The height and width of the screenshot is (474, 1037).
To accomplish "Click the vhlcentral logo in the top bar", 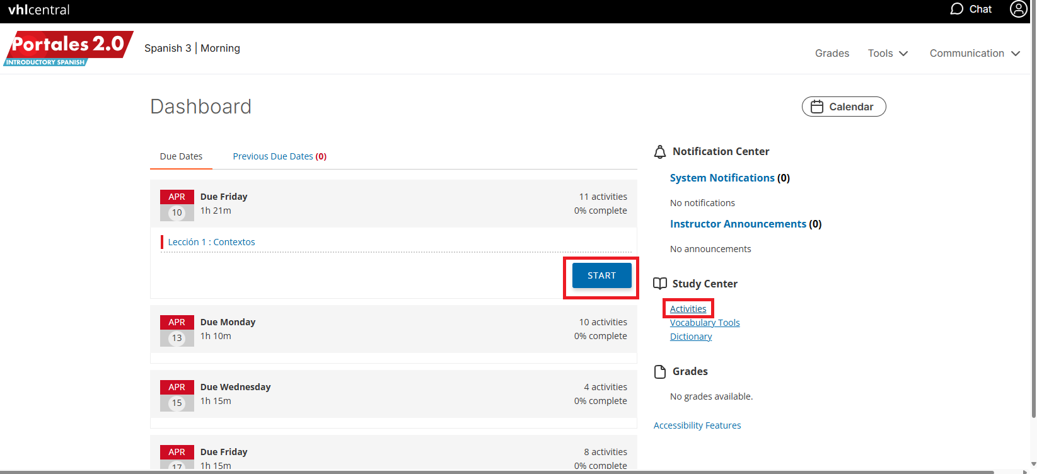I will (38, 9).
